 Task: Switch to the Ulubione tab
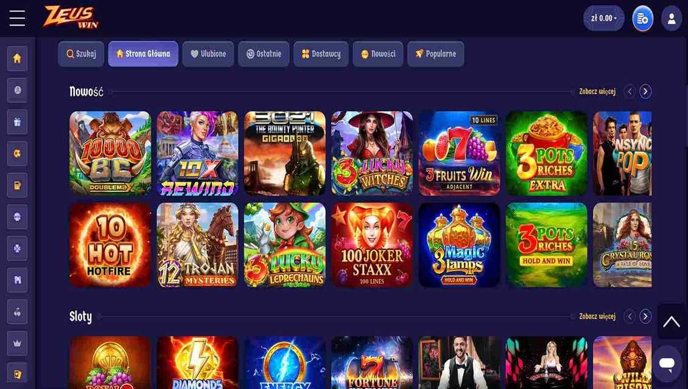click(x=208, y=54)
